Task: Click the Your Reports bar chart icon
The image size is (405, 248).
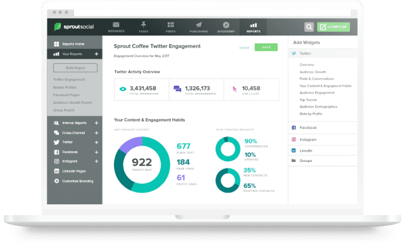Action: coord(56,54)
